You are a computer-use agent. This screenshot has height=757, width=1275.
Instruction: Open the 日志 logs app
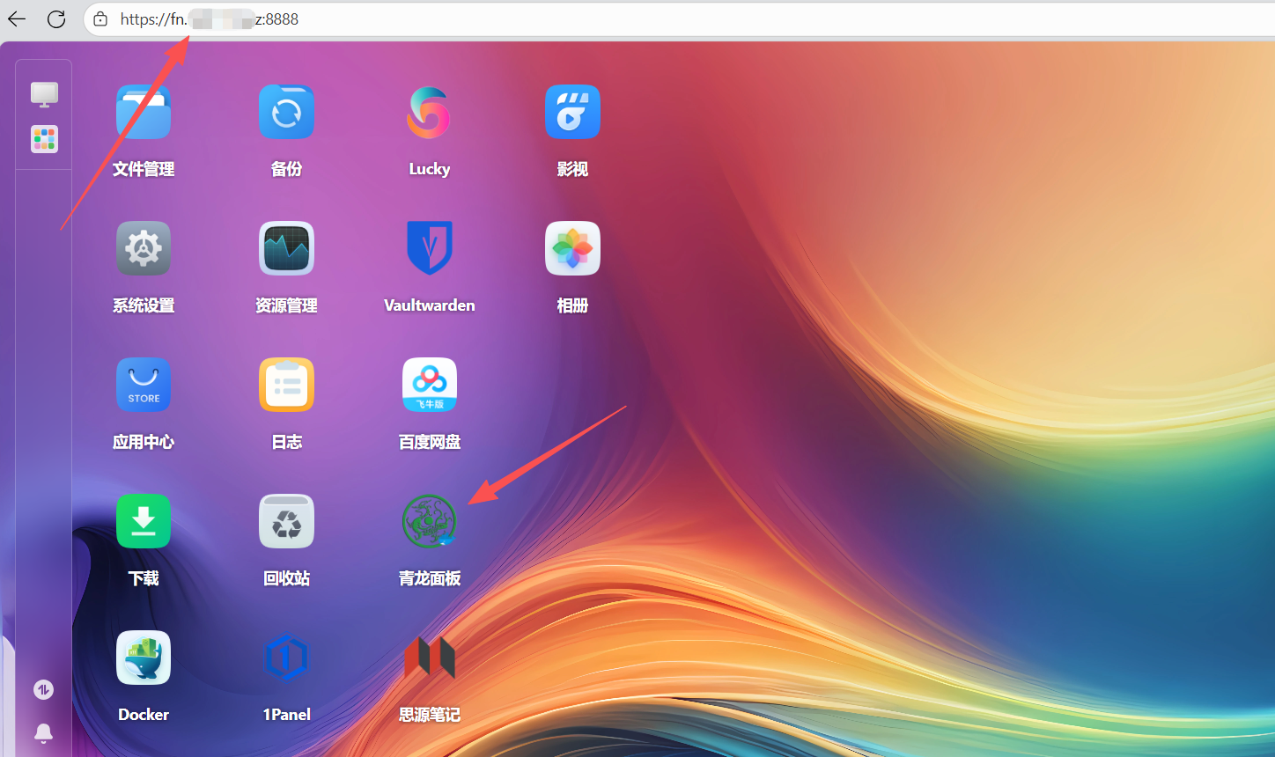point(286,385)
